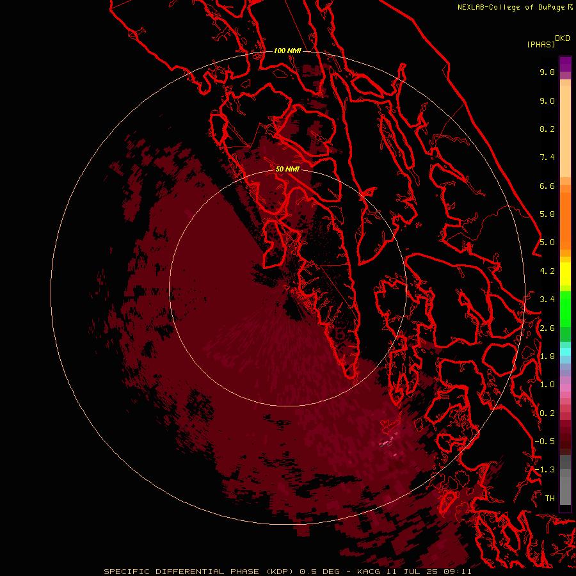
Task: Pick the purple segment atop the color scale
Action: click(x=565, y=64)
